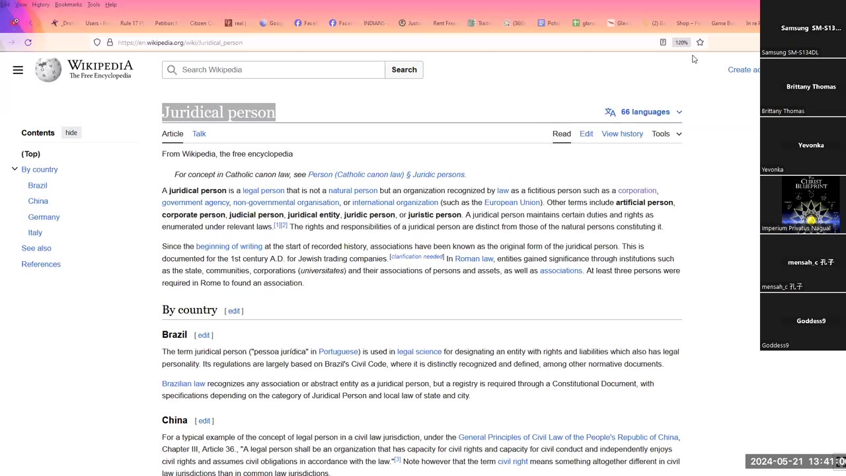Viewport: 846px width, 476px height.
Task: Switch to the Shop browser tab
Action: 688,23
